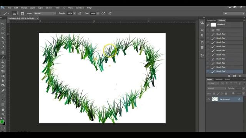This screenshot has height=138, width=246.
Task: Delete current state in History panel
Action: point(240,76)
